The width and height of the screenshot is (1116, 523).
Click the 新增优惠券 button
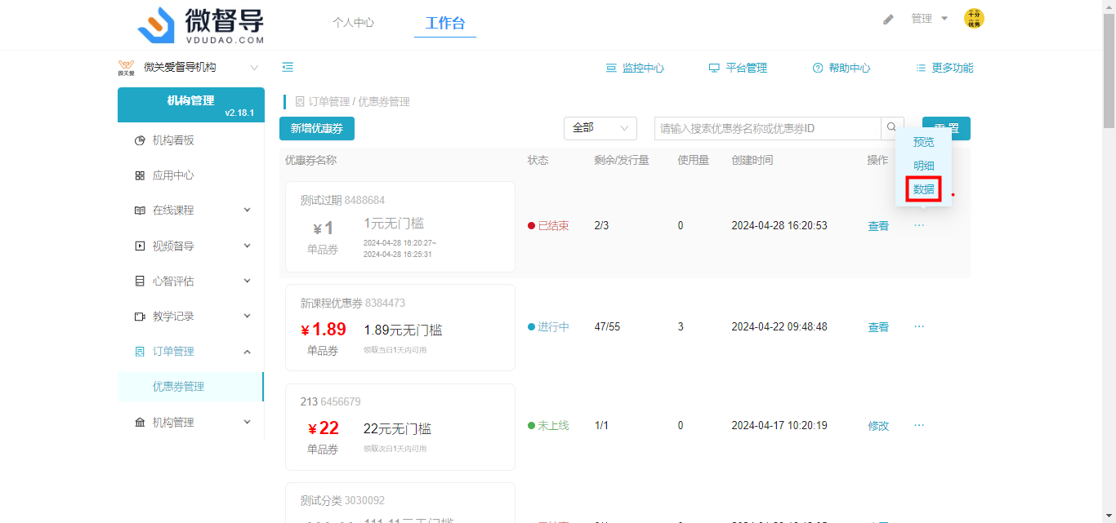tap(317, 128)
